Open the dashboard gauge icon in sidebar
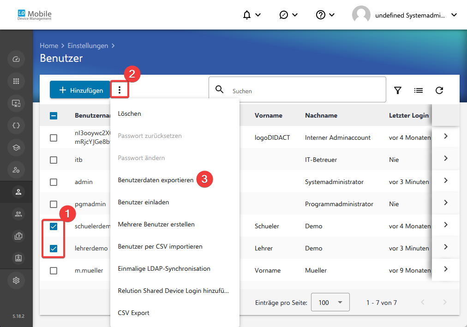Screen dimensions: 467x327 16,59
